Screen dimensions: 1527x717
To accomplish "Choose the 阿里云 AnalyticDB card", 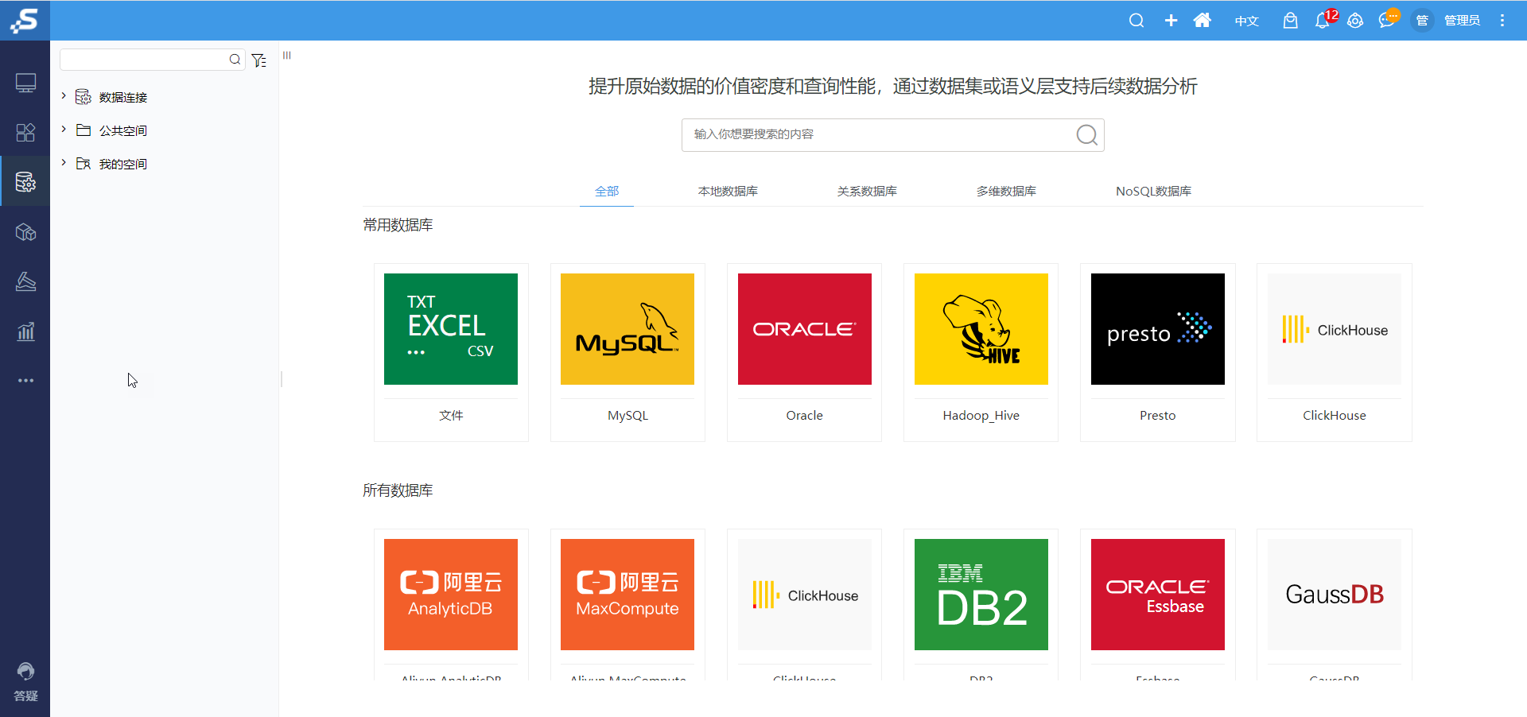I will tap(451, 604).
